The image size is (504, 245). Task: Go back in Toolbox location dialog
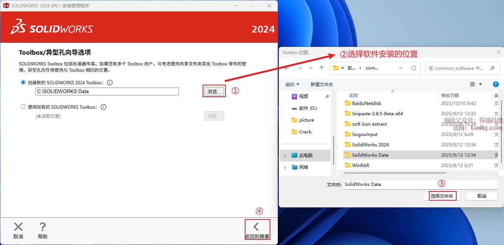coord(287,68)
